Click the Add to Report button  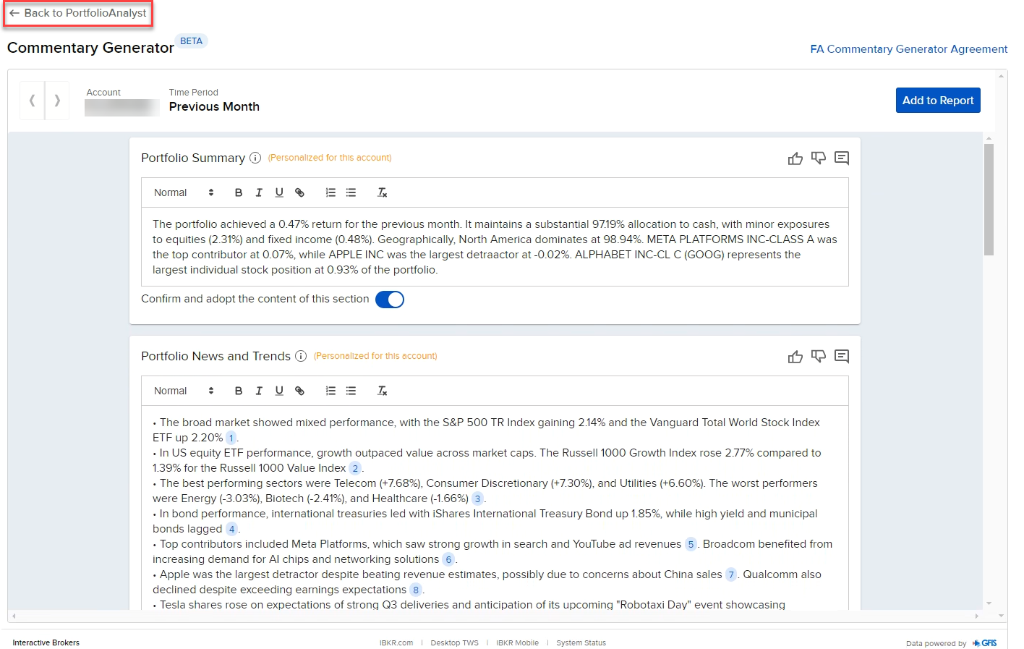pyautogui.click(x=937, y=101)
